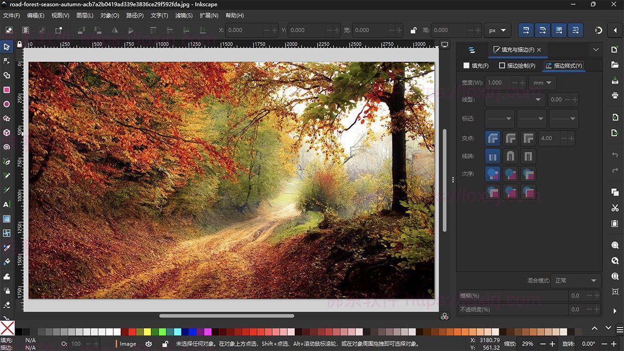Viewport: 624px width, 351px height.
Task: Switch to the 填充(F) tab
Action: point(476,66)
